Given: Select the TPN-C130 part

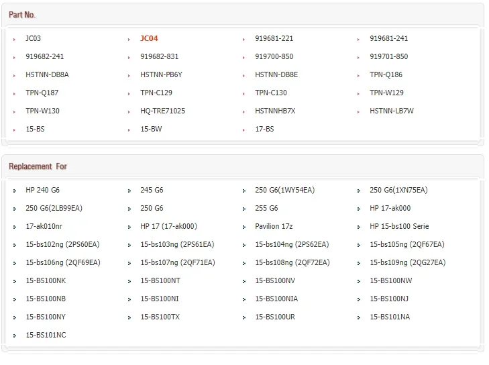Looking at the screenshot, I should (271, 93).
